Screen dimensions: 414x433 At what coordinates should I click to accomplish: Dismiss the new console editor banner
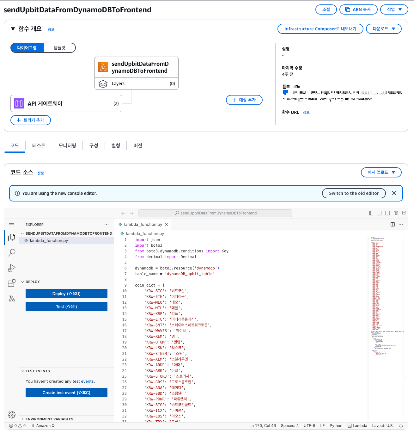tap(394, 193)
